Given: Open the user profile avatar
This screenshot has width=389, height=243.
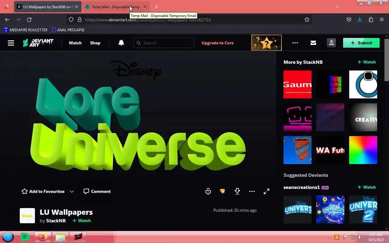Looking at the screenshot, I should coord(331,43).
